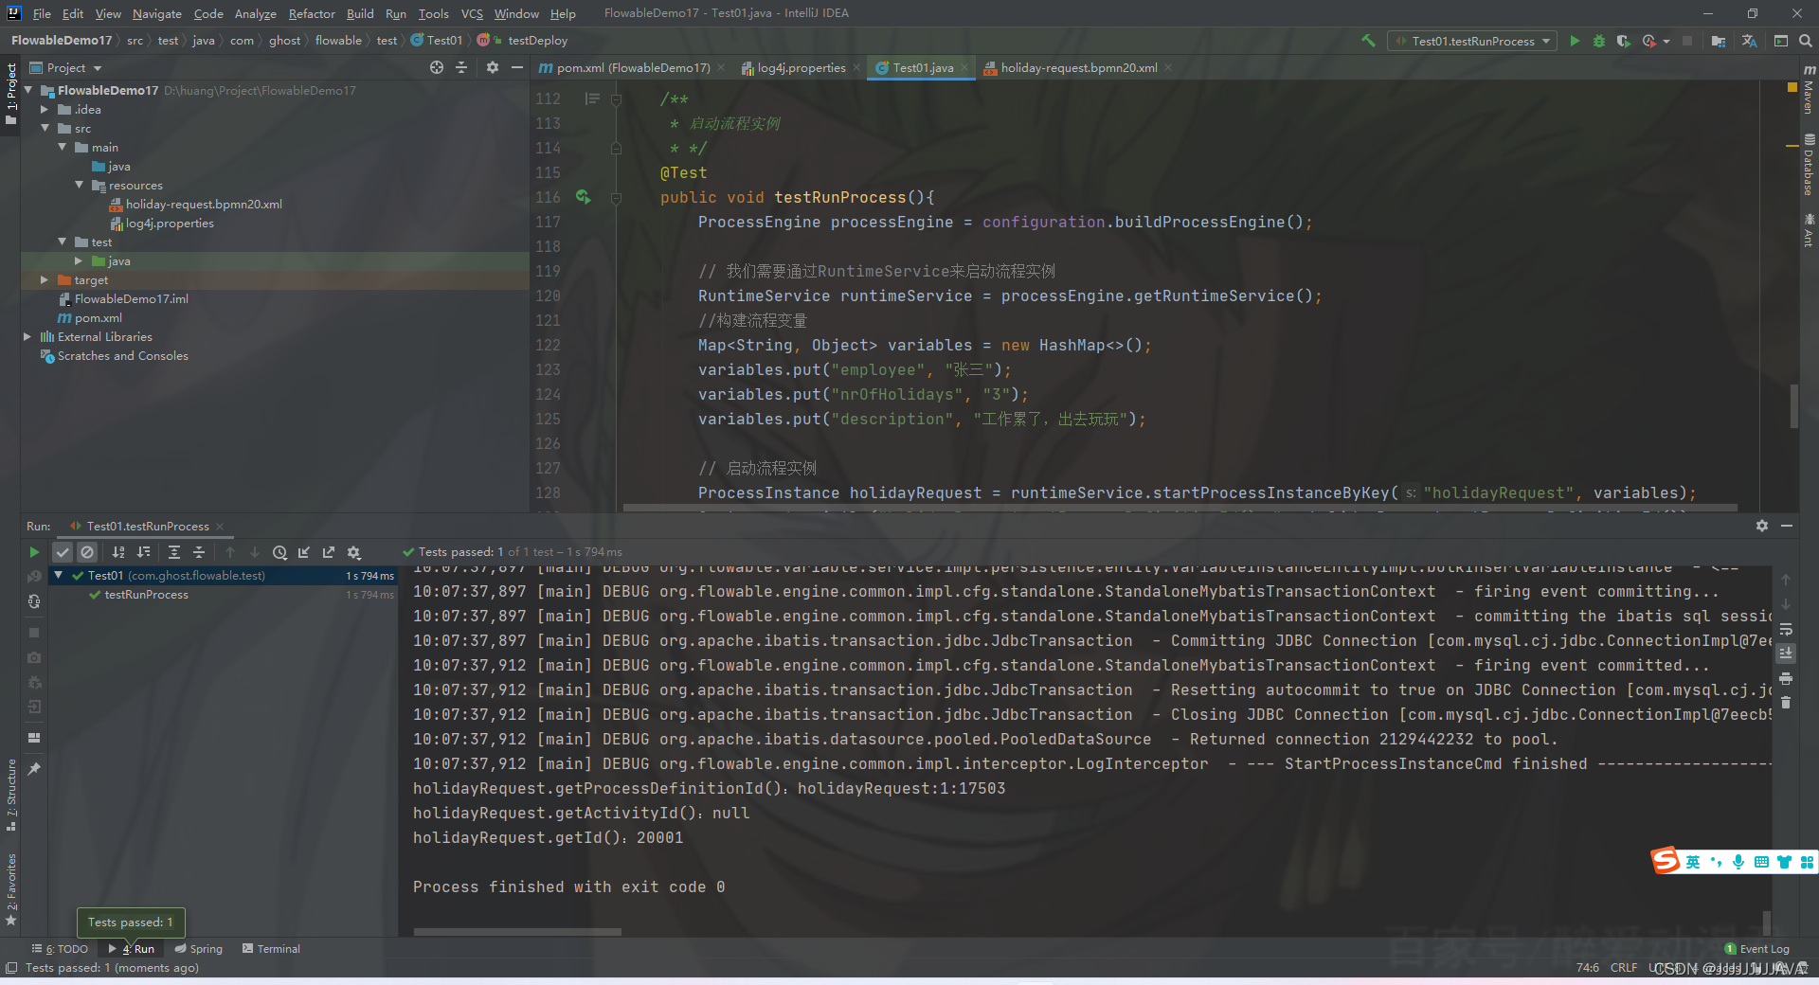Toggle auto-test rerun icon in Run sidebar
Screen dimensions: 1819x985
[x=34, y=601]
